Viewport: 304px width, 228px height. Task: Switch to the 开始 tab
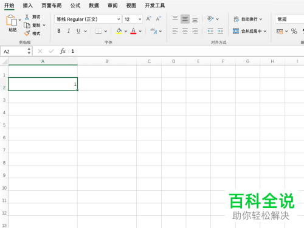9,5
